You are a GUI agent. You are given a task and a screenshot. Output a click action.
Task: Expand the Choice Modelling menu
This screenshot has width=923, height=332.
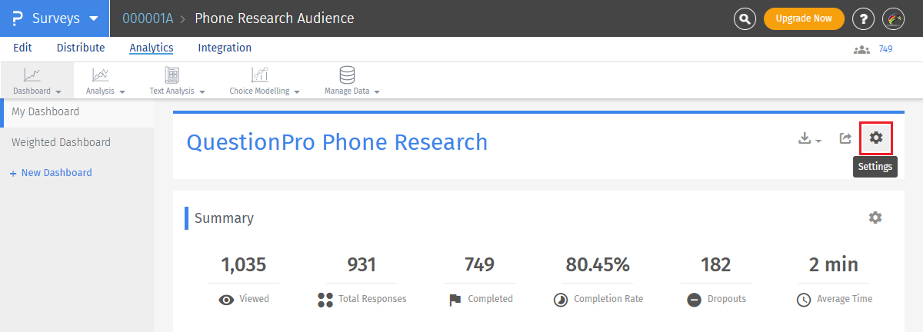click(264, 81)
